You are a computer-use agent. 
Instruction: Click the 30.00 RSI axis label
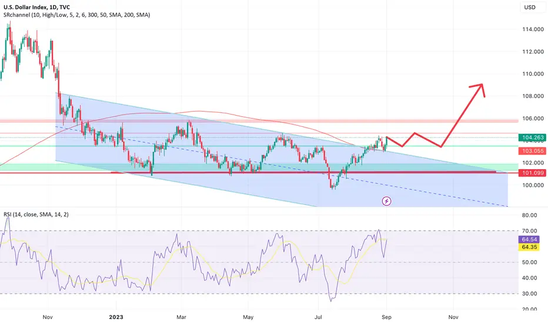[529, 293]
